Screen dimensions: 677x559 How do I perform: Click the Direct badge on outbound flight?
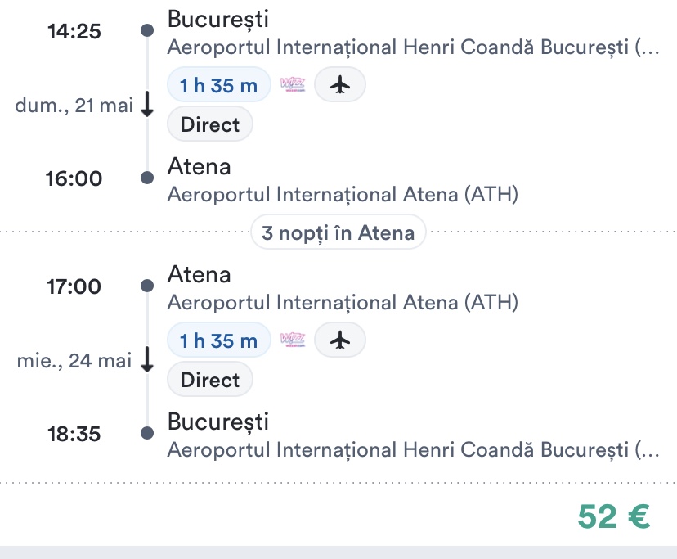210,125
